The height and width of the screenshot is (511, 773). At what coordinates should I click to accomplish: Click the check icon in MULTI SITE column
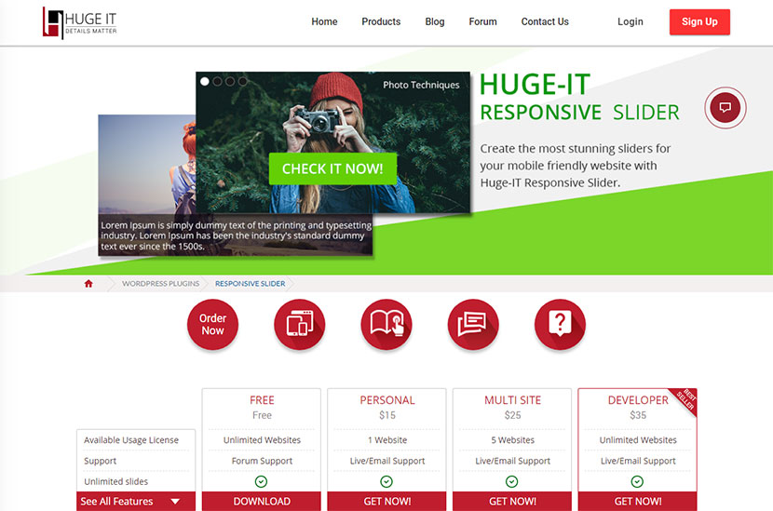point(511,481)
